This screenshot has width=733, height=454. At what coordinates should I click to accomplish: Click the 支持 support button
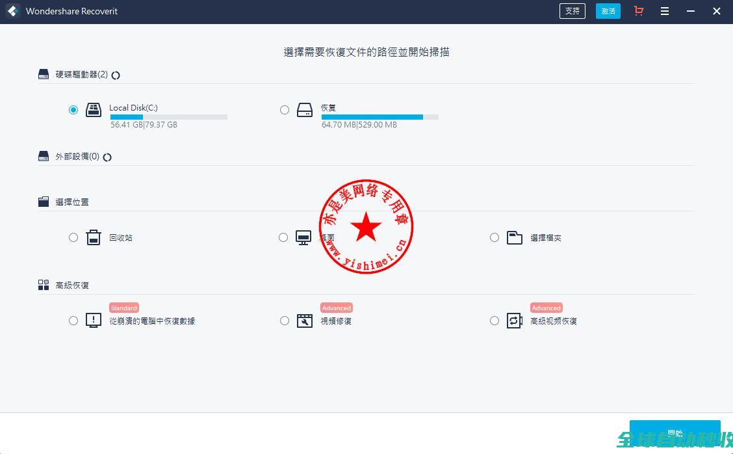coord(572,11)
